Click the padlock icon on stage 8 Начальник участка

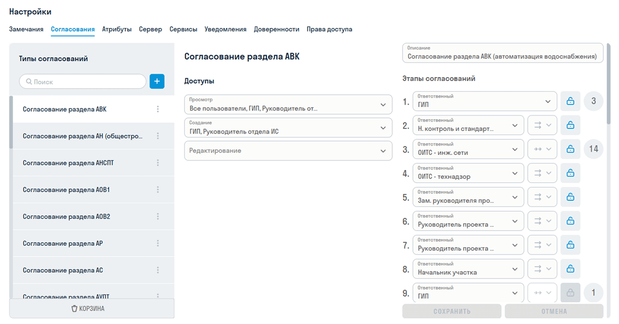click(x=570, y=269)
